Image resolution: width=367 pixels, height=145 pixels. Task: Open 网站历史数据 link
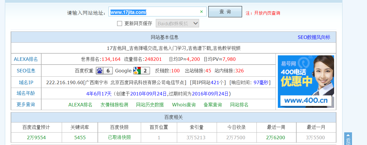coord(150,105)
